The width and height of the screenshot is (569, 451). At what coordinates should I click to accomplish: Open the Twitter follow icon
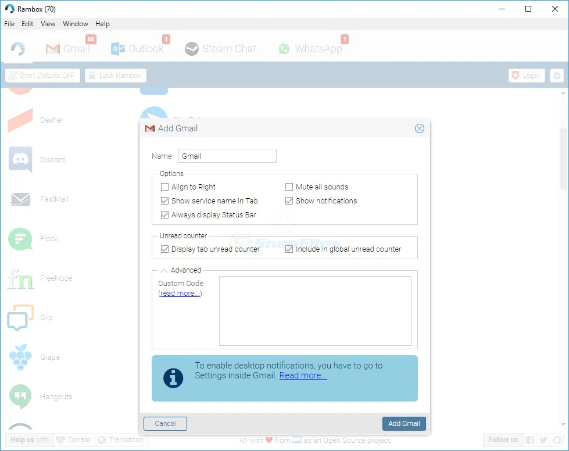pos(543,440)
